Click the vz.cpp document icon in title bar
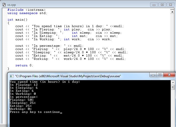The image size is (176, 127). tap(4, 5)
